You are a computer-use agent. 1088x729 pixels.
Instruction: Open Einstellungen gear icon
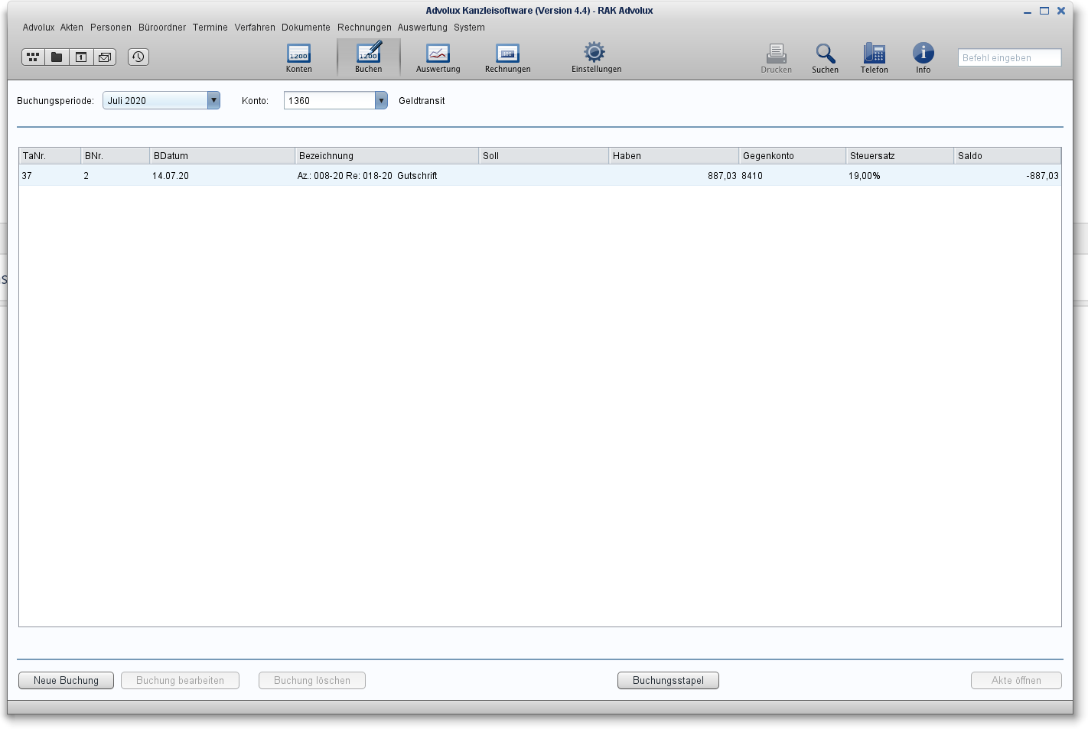[596, 58]
